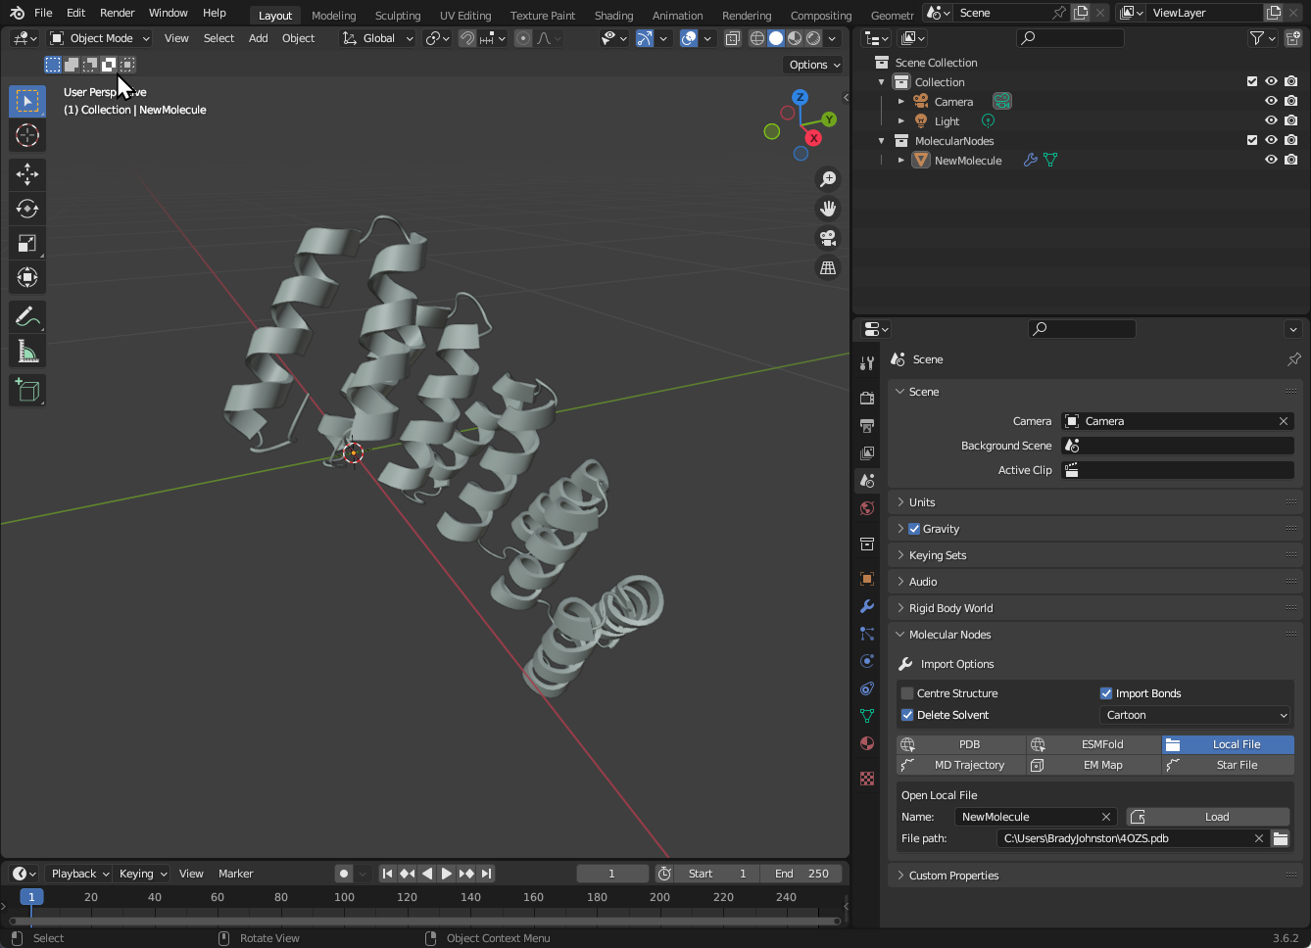Select the Measure tool

(27, 352)
